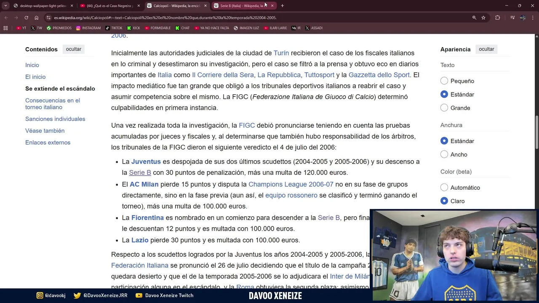
Task: Jump to Inicio in contents
Action: pyautogui.click(x=32, y=65)
